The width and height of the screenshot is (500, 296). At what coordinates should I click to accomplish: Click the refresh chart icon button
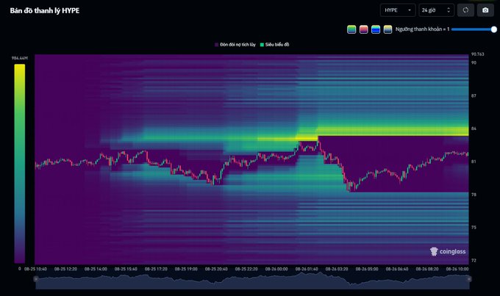pyautogui.click(x=465, y=10)
